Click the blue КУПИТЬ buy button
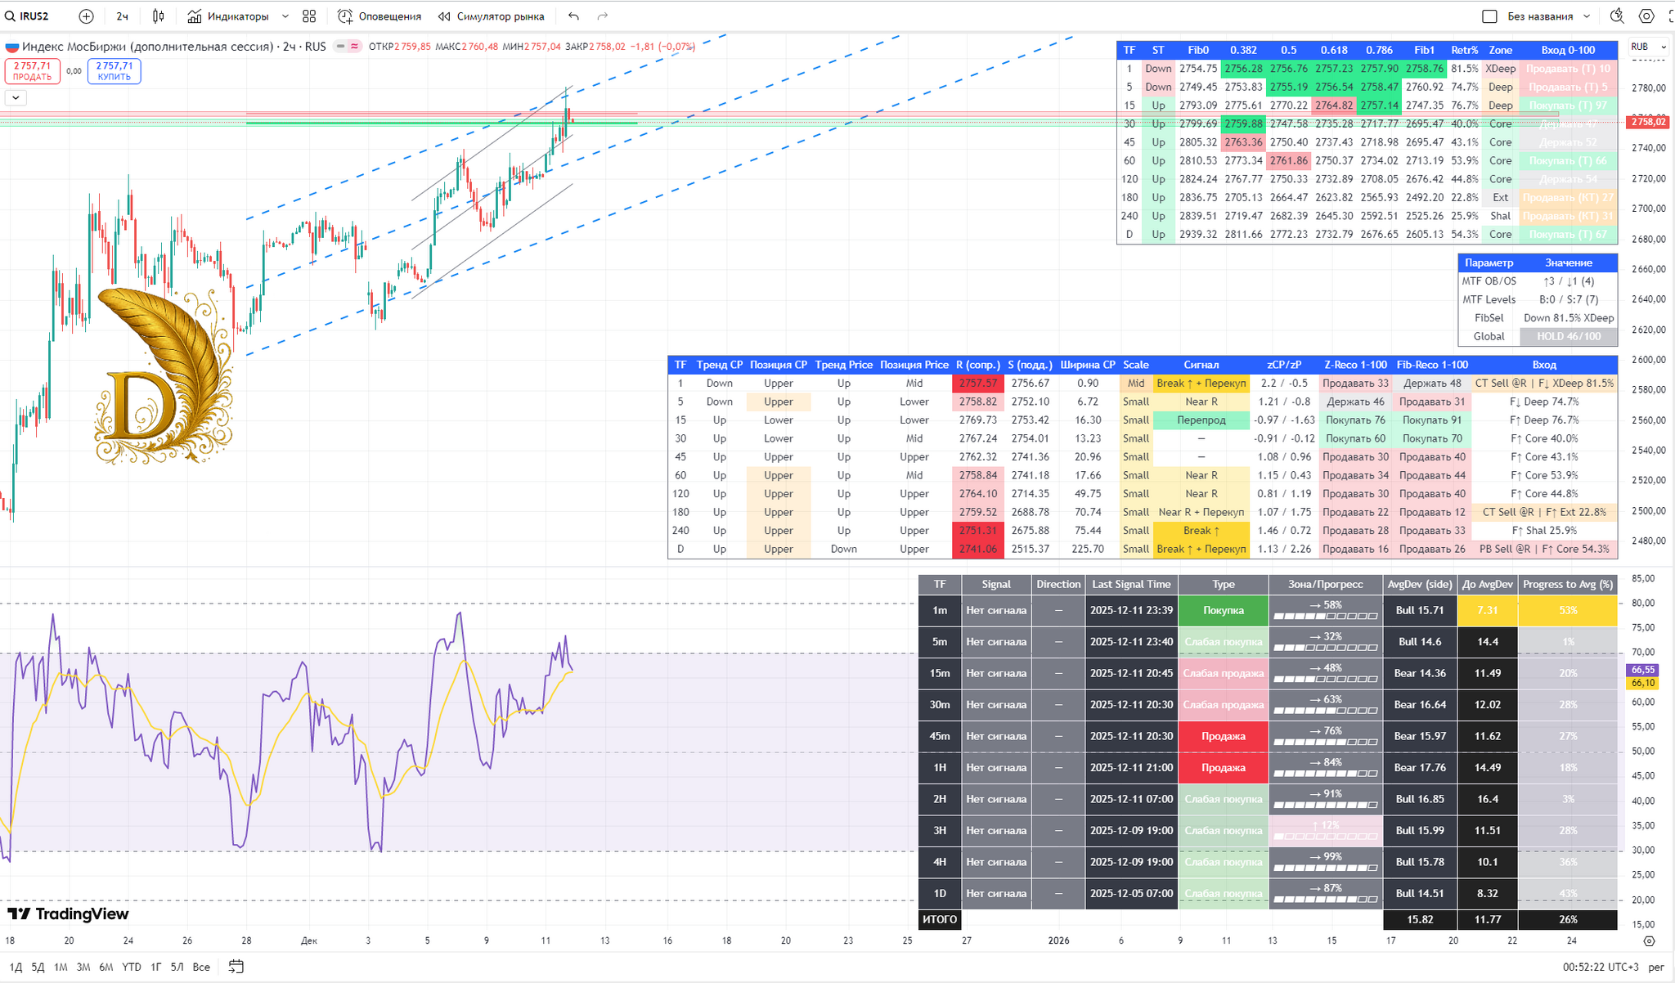This screenshot has height=983, width=1675. tap(114, 71)
